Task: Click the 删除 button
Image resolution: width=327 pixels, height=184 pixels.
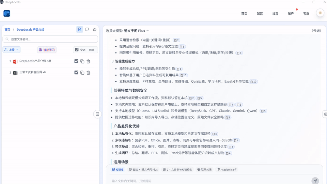Action: click(x=91, y=50)
